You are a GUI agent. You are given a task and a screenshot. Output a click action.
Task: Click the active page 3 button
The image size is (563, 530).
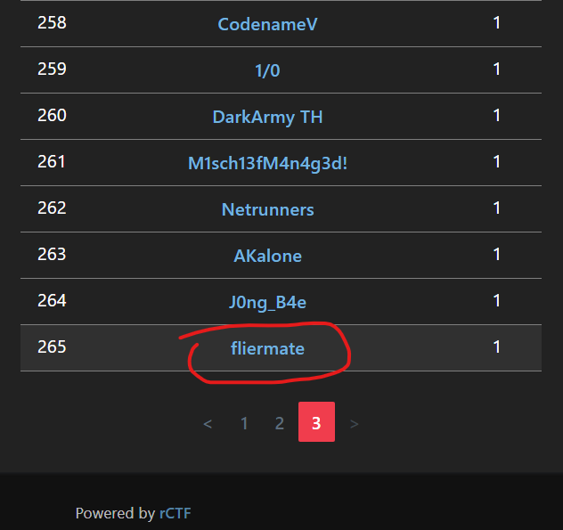tap(316, 422)
